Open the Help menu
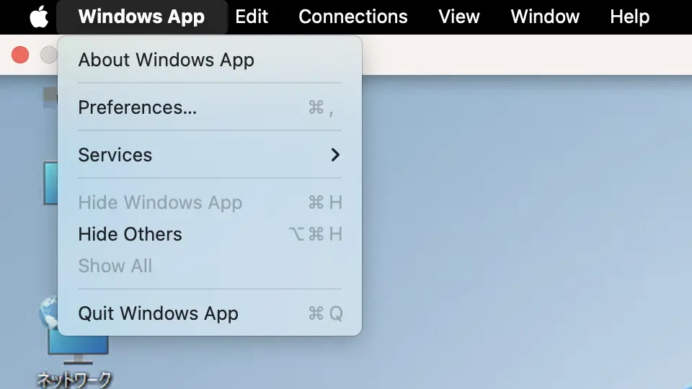Screen dimensions: 692x389 [629, 17]
